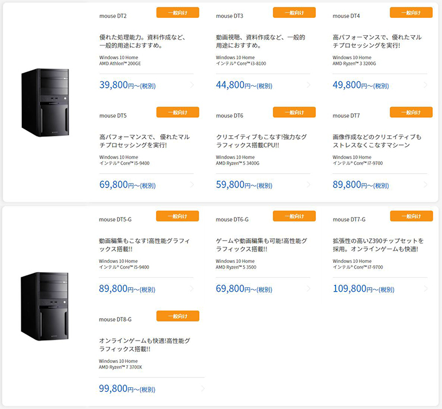Open the chevron arrow beside mouse DT8-G price
This screenshot has height=409, width=442.
click(x=203, y=388)
